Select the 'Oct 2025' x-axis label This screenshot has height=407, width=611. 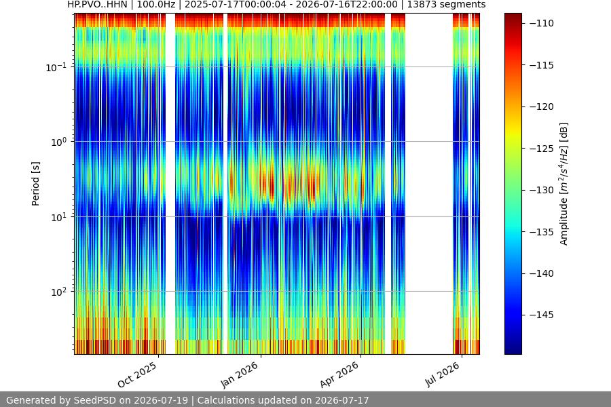tap(138, 374)
